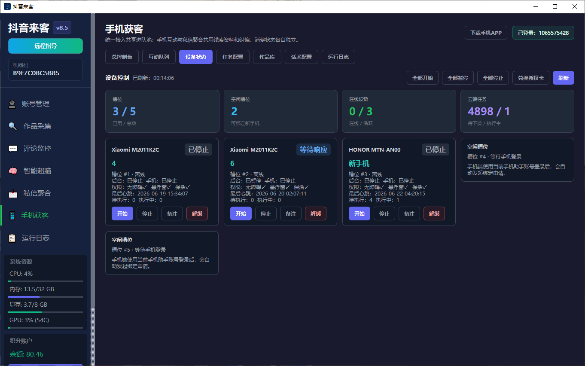Switch to the 任务配置 tab
585x366 pixels.
coord(233,57)
